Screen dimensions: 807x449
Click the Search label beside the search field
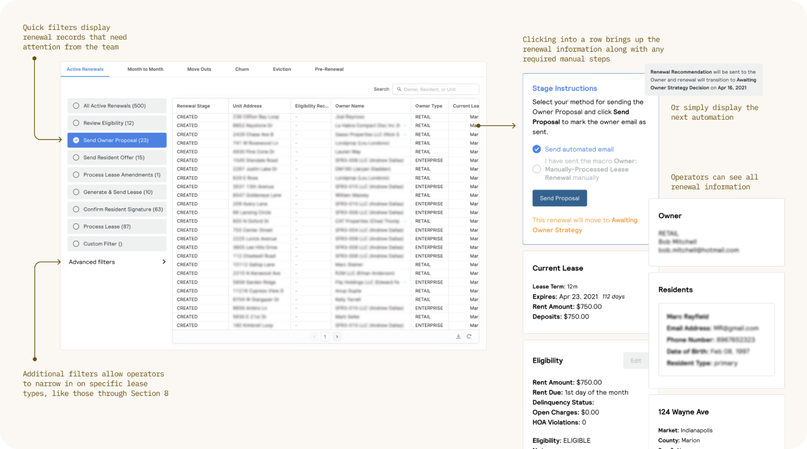click(382, 89)
